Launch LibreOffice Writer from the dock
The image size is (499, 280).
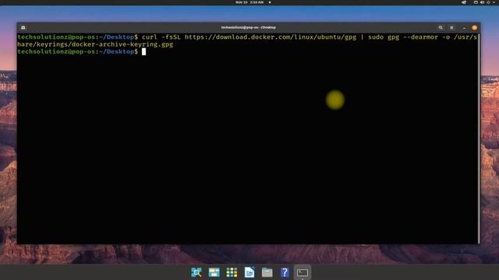tap(249, 272)
